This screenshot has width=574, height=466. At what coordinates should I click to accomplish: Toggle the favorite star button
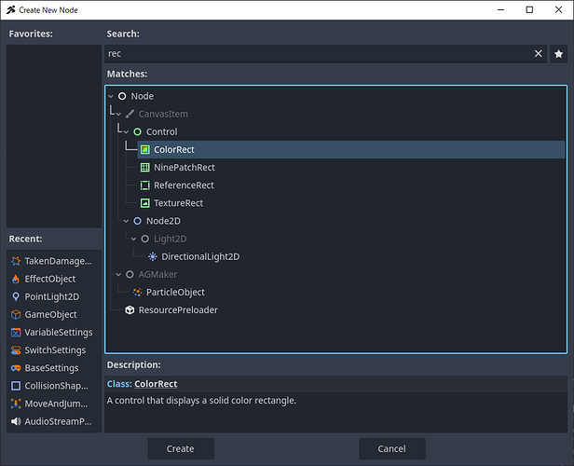tap(558, 54)
